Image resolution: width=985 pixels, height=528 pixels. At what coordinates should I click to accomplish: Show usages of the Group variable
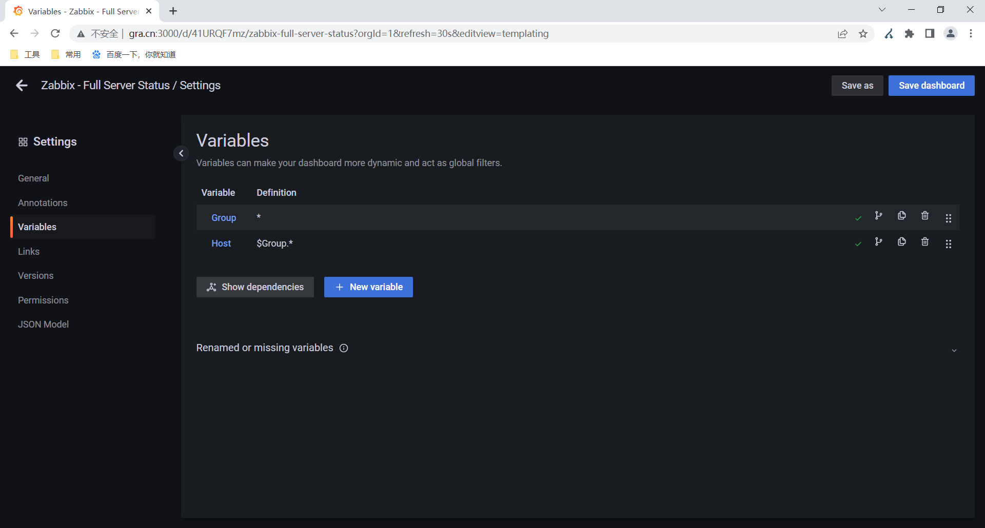[x=879, y=216]
